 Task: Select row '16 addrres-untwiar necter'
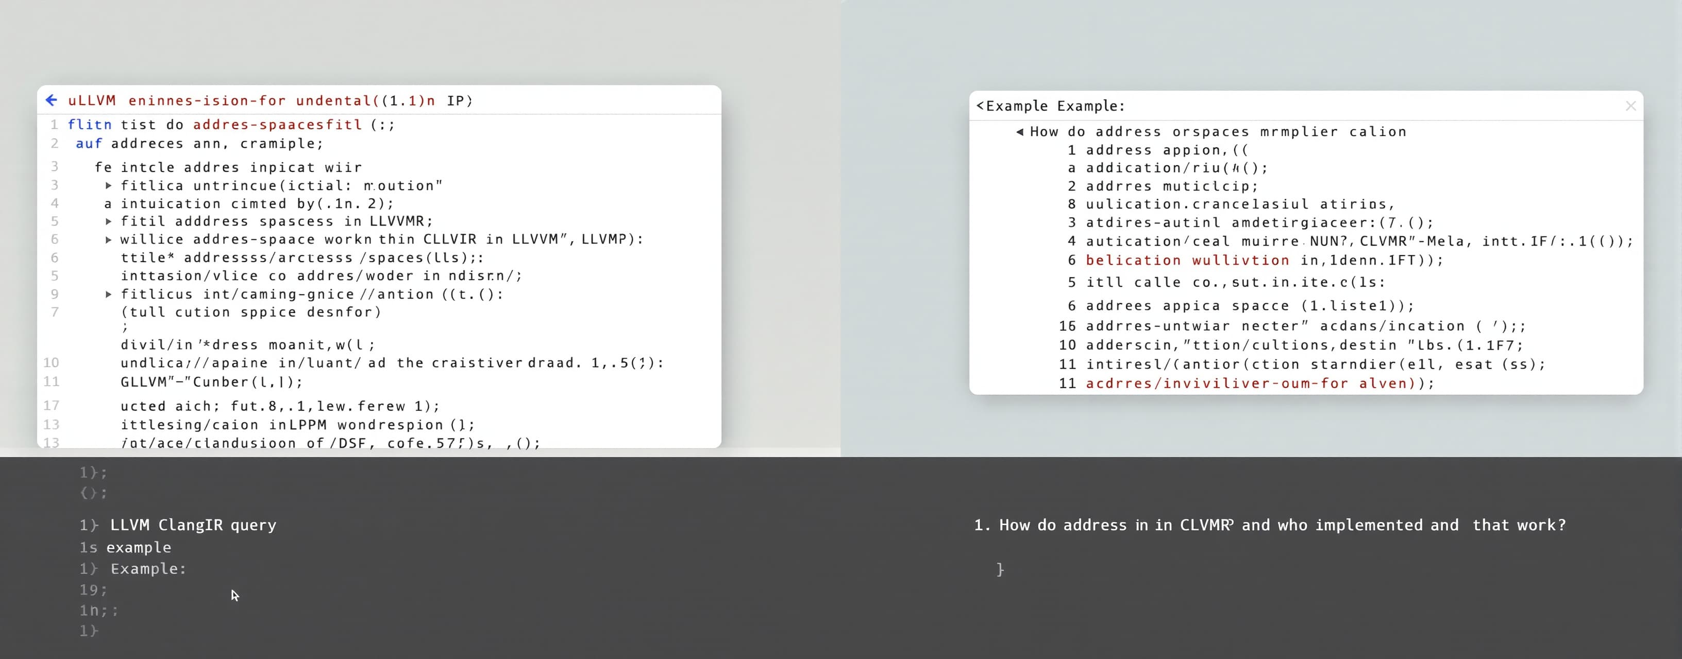pos(1292,327)
